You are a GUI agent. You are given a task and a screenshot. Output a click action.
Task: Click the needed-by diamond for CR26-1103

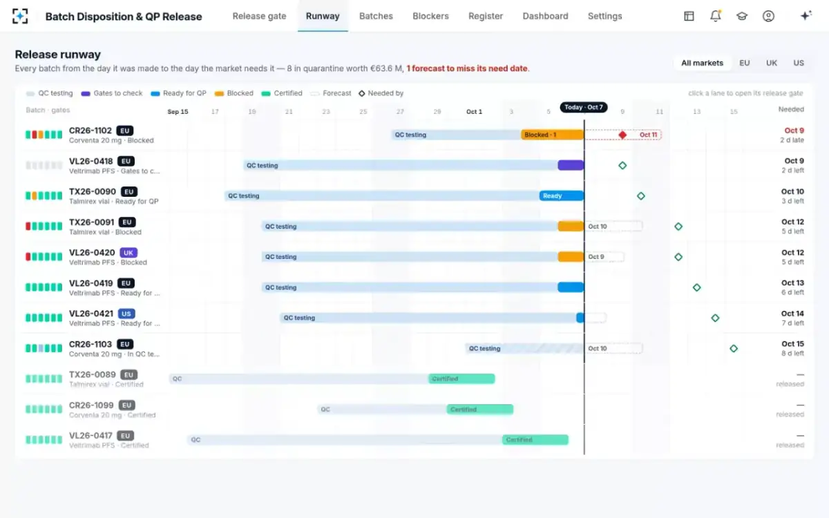(734, 348)
